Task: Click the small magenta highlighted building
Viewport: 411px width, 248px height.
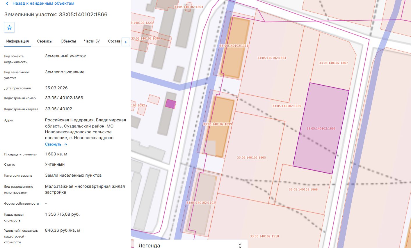Action: pyautogui.click(x=171, y=104)
